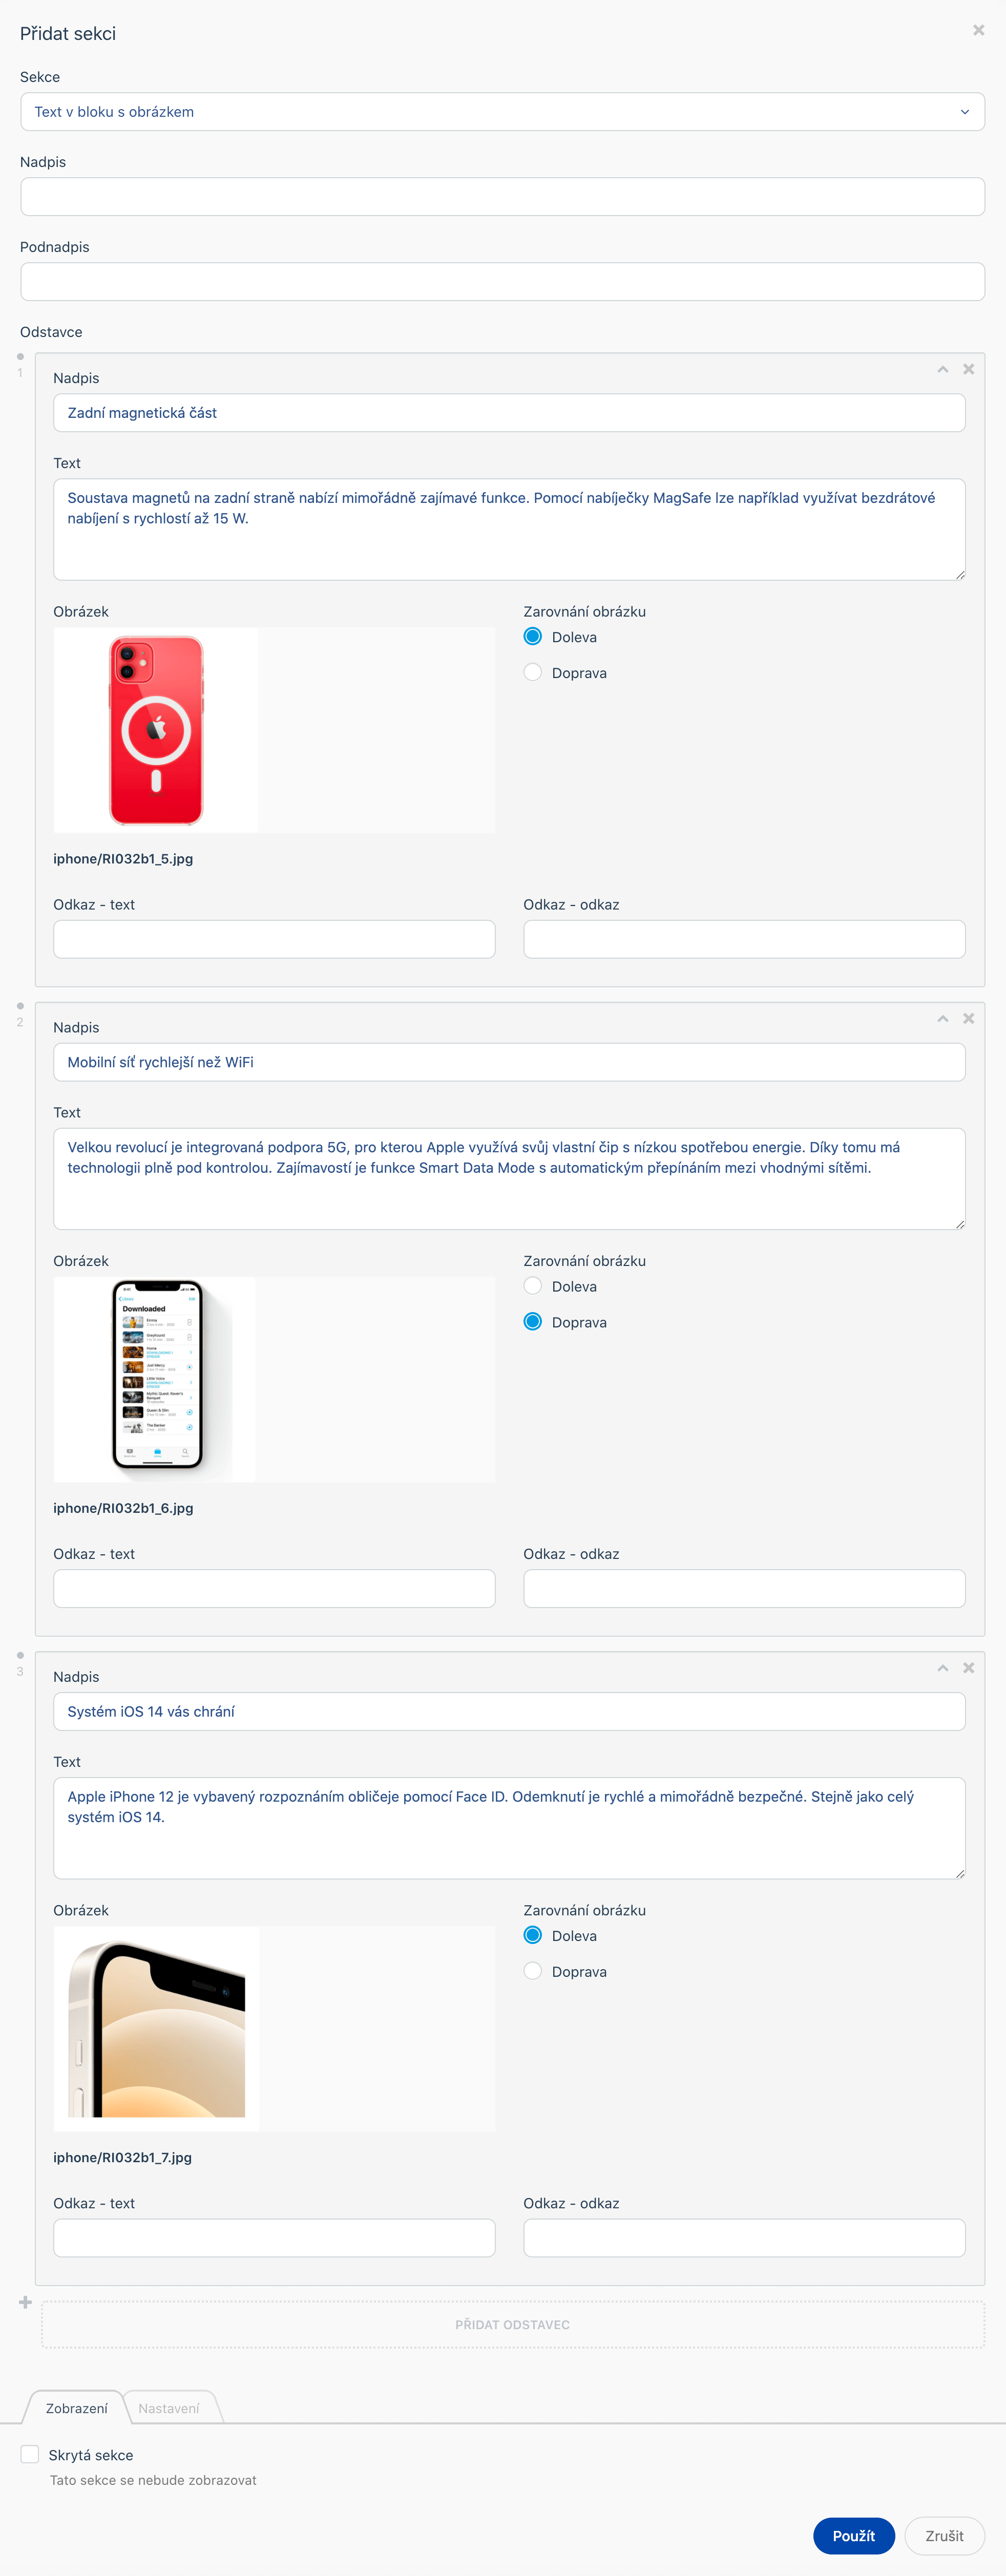
Task: Collapse the first paragraph with chevron up icon
Action: [942, 369]
